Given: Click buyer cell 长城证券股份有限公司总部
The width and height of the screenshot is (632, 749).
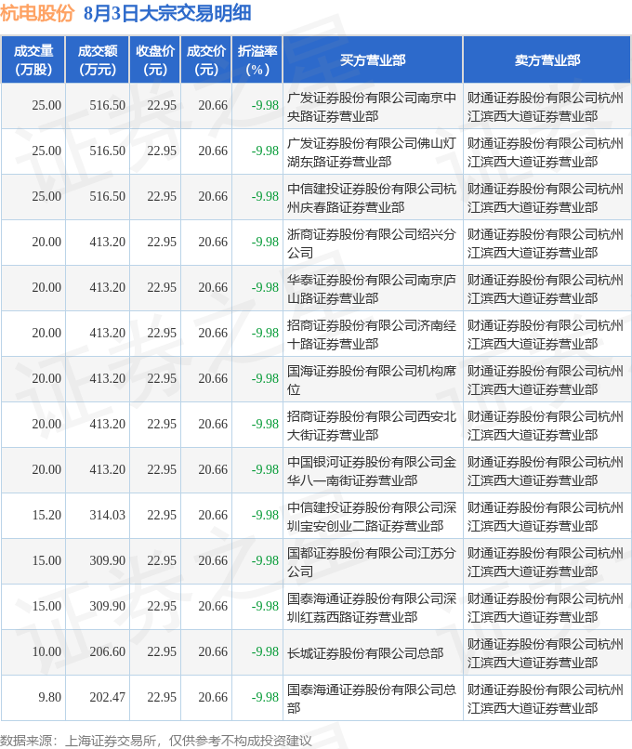Looking at the screenshot, I should pos(373,653).
